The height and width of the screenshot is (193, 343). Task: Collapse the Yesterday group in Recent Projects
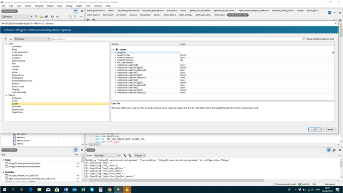3,172
